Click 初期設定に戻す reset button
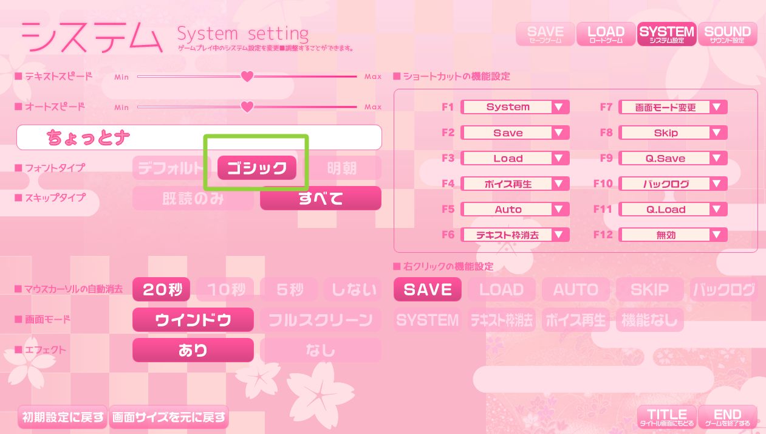The height and width of the screenshot is (434, 766). [63, 418]
